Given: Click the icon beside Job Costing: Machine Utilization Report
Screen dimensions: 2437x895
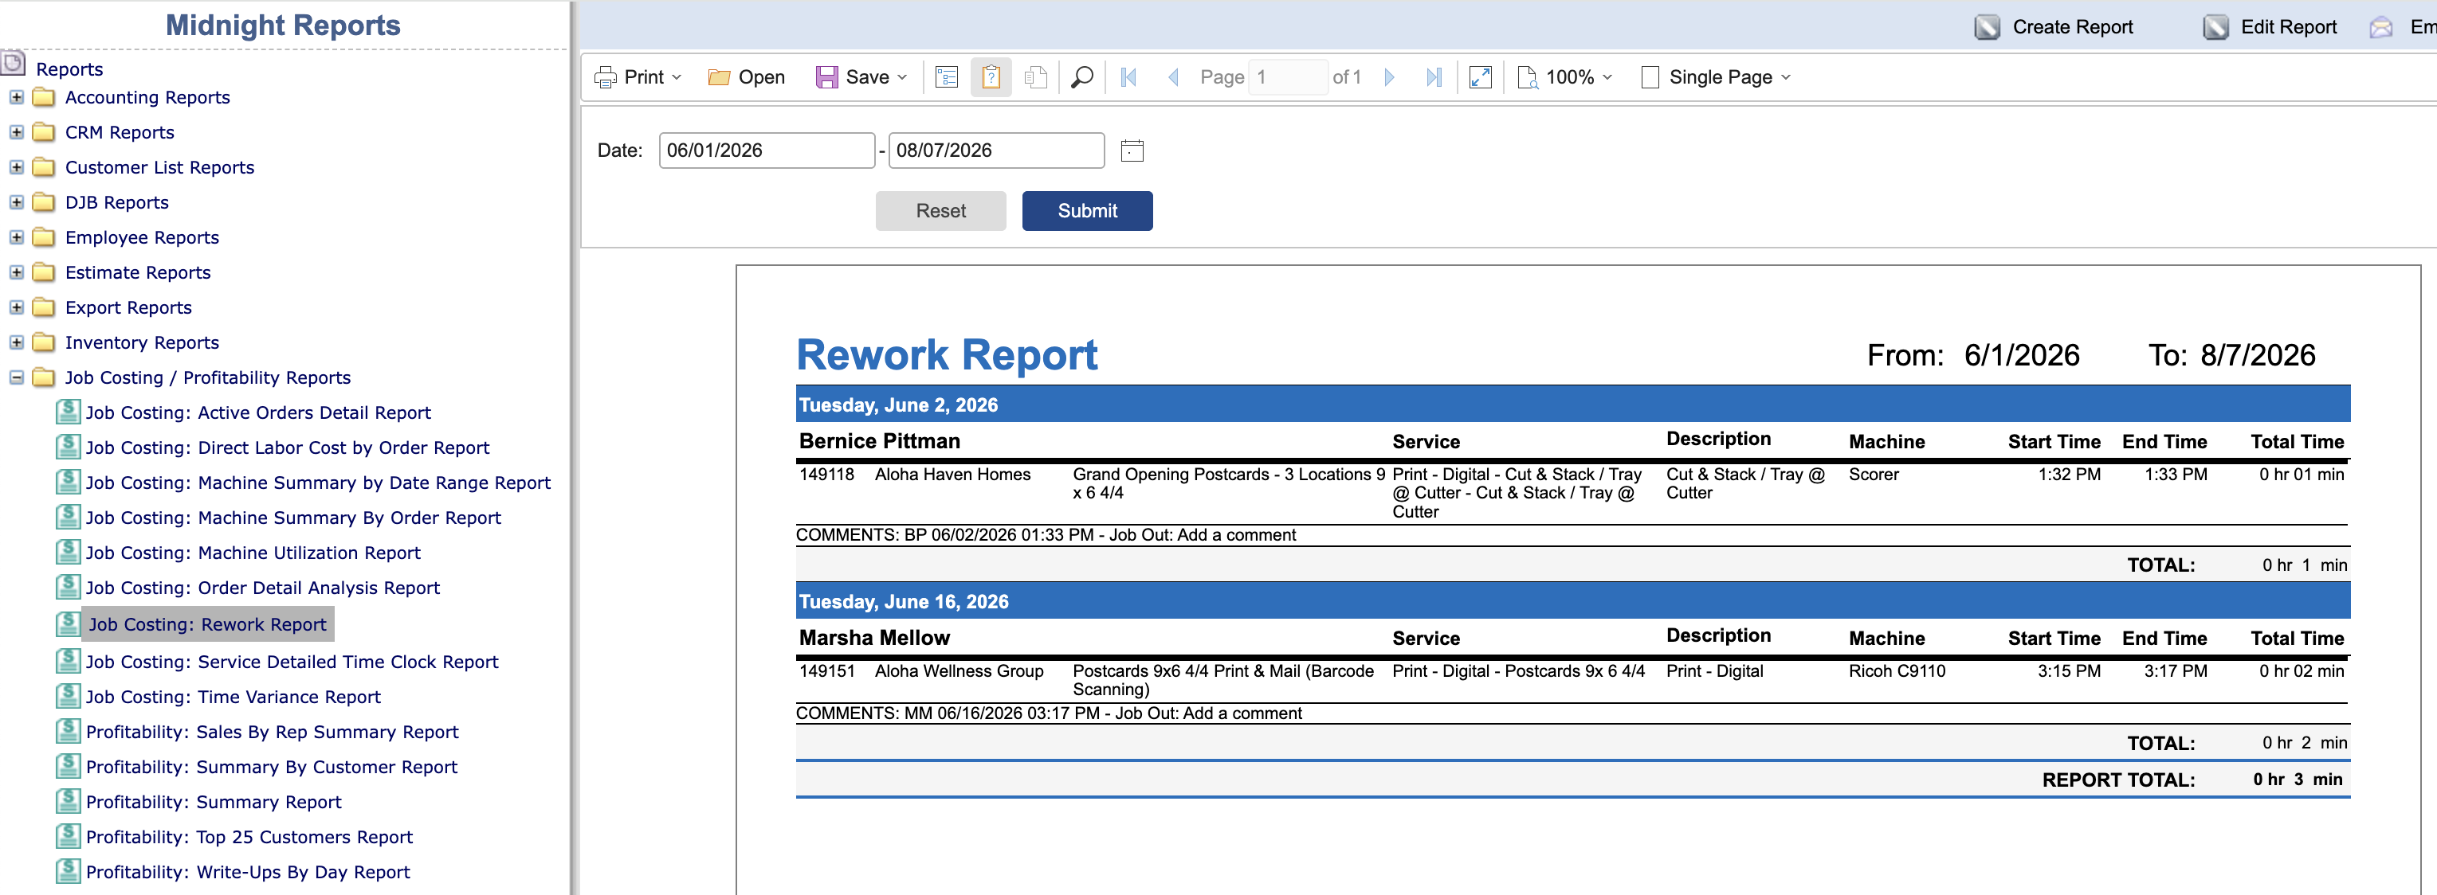Looking at the screenshot, I should tap(68, 552).
